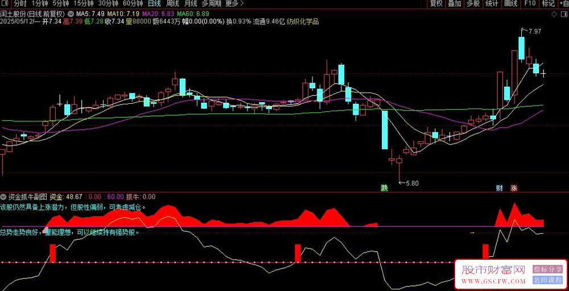This screenshot has width=569, height=291.
Task: Click the 复权 adjustment button
Action: (x=436, y=3)
